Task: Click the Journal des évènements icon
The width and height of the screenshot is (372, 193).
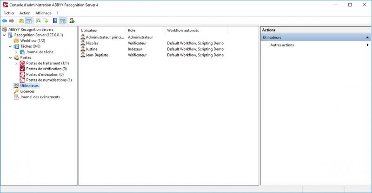Action: (x=16, y=97)
